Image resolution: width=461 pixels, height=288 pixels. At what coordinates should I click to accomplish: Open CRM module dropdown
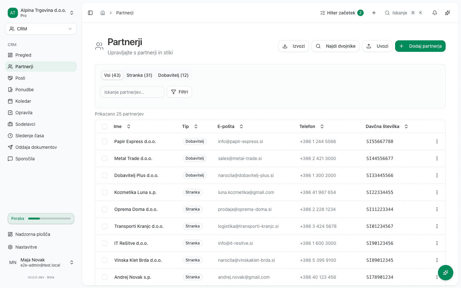41,29
